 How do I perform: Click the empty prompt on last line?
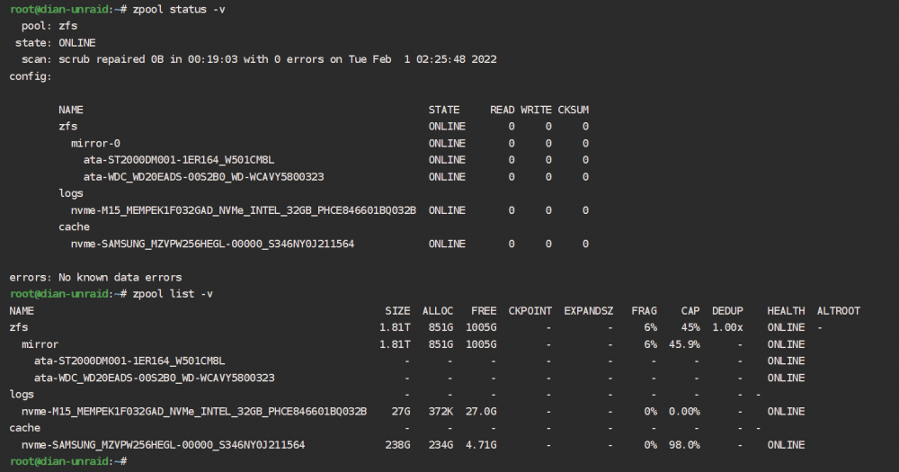pyautogui.click(x=68, y=462)
